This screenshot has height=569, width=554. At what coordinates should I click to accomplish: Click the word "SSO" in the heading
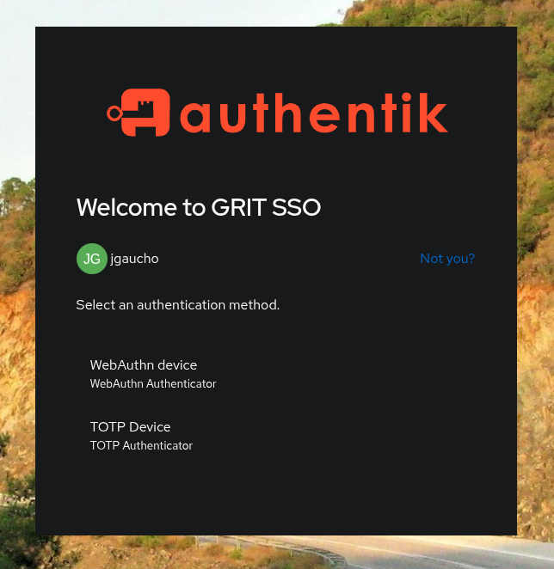296,207
